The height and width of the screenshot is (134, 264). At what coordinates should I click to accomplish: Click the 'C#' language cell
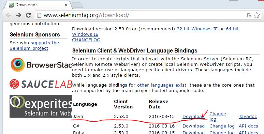coord(76,126)
